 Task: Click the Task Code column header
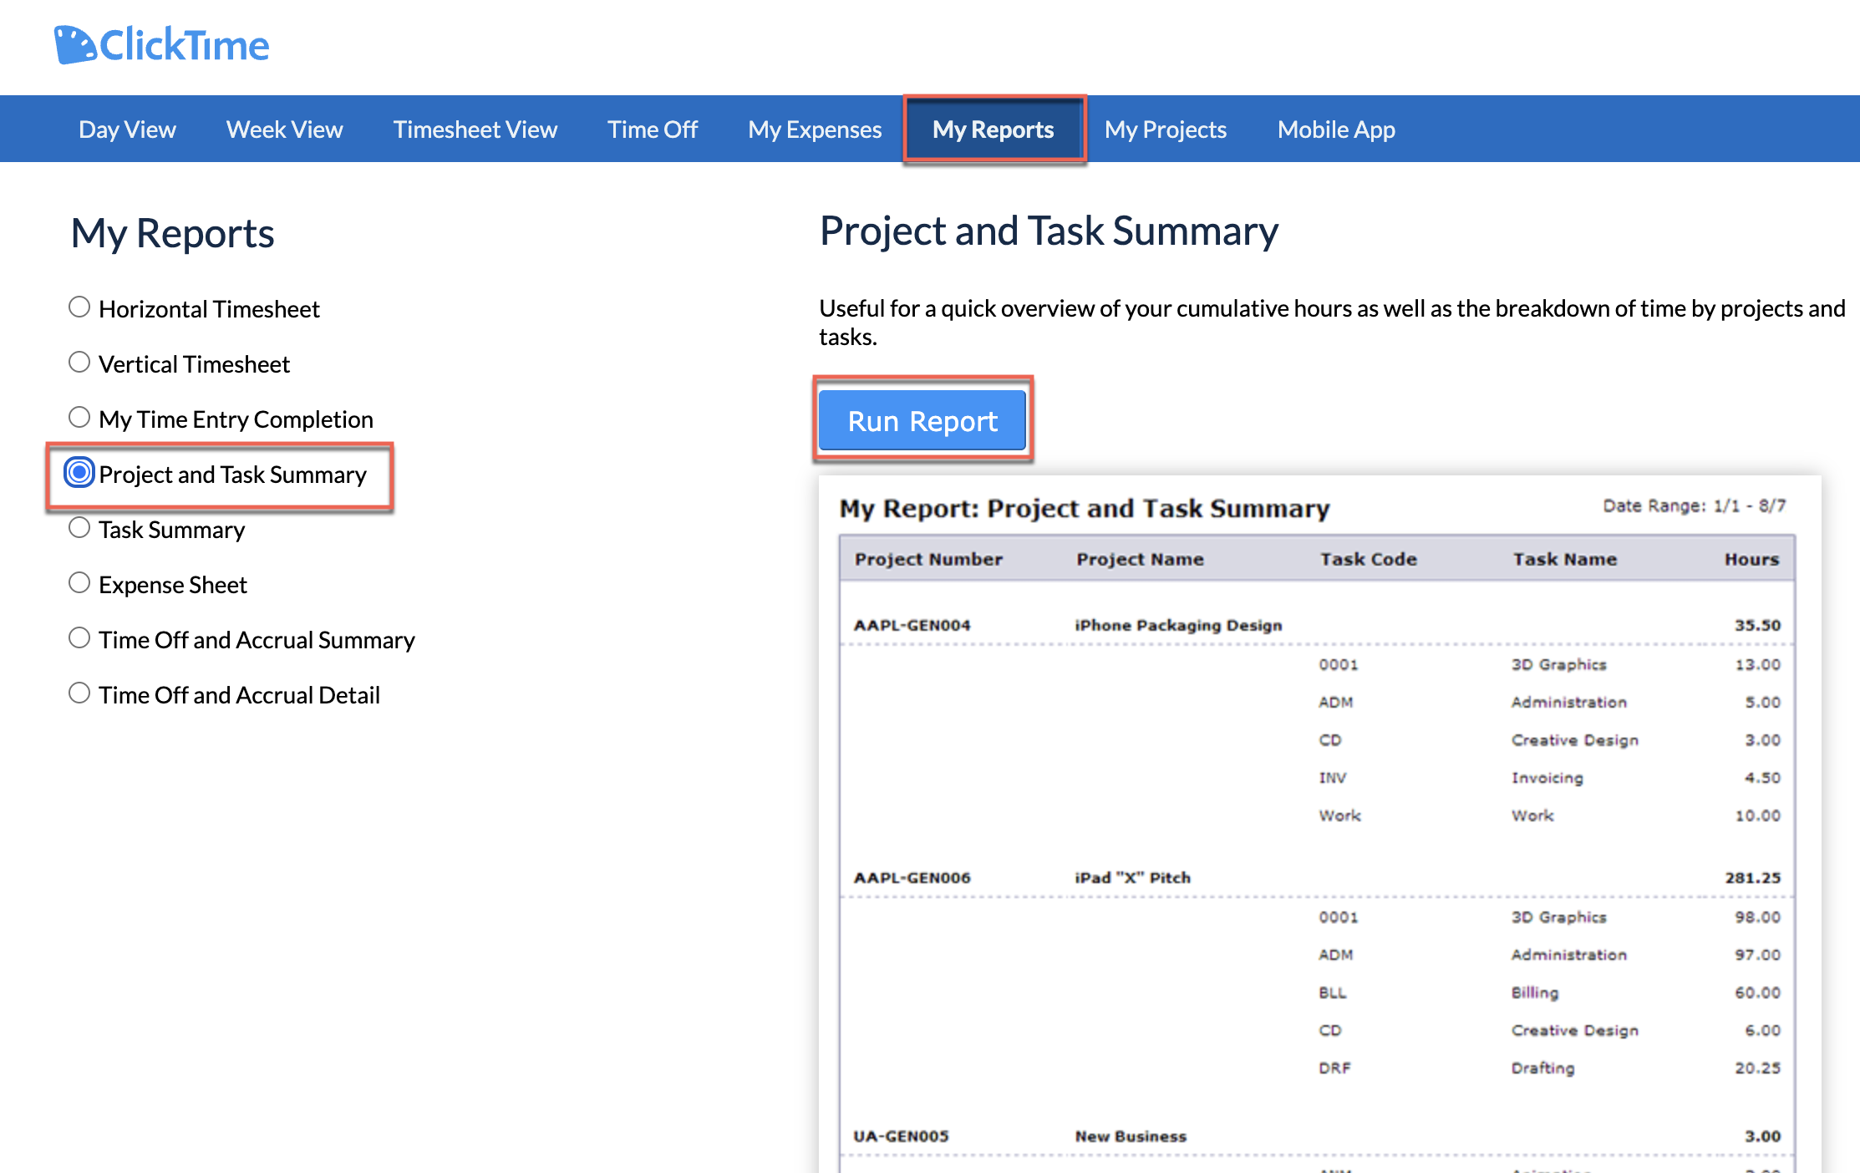pos(1368,559)
